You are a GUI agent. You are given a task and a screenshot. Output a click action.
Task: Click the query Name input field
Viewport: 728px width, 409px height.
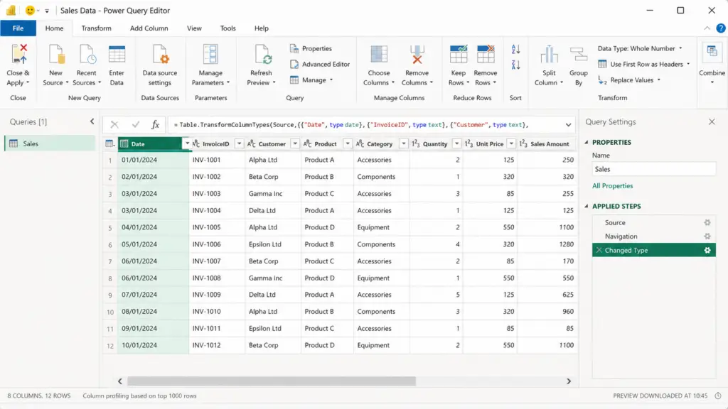pos(654,169)
